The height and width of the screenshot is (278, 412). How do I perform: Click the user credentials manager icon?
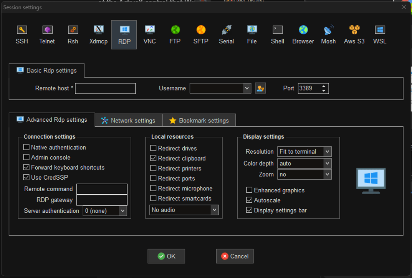click(x=260, y=88)
